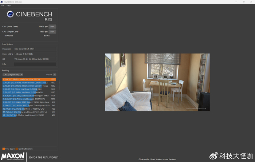
Task: Click the orange Your Score legend swatch
Action: (x=4, y=149)
